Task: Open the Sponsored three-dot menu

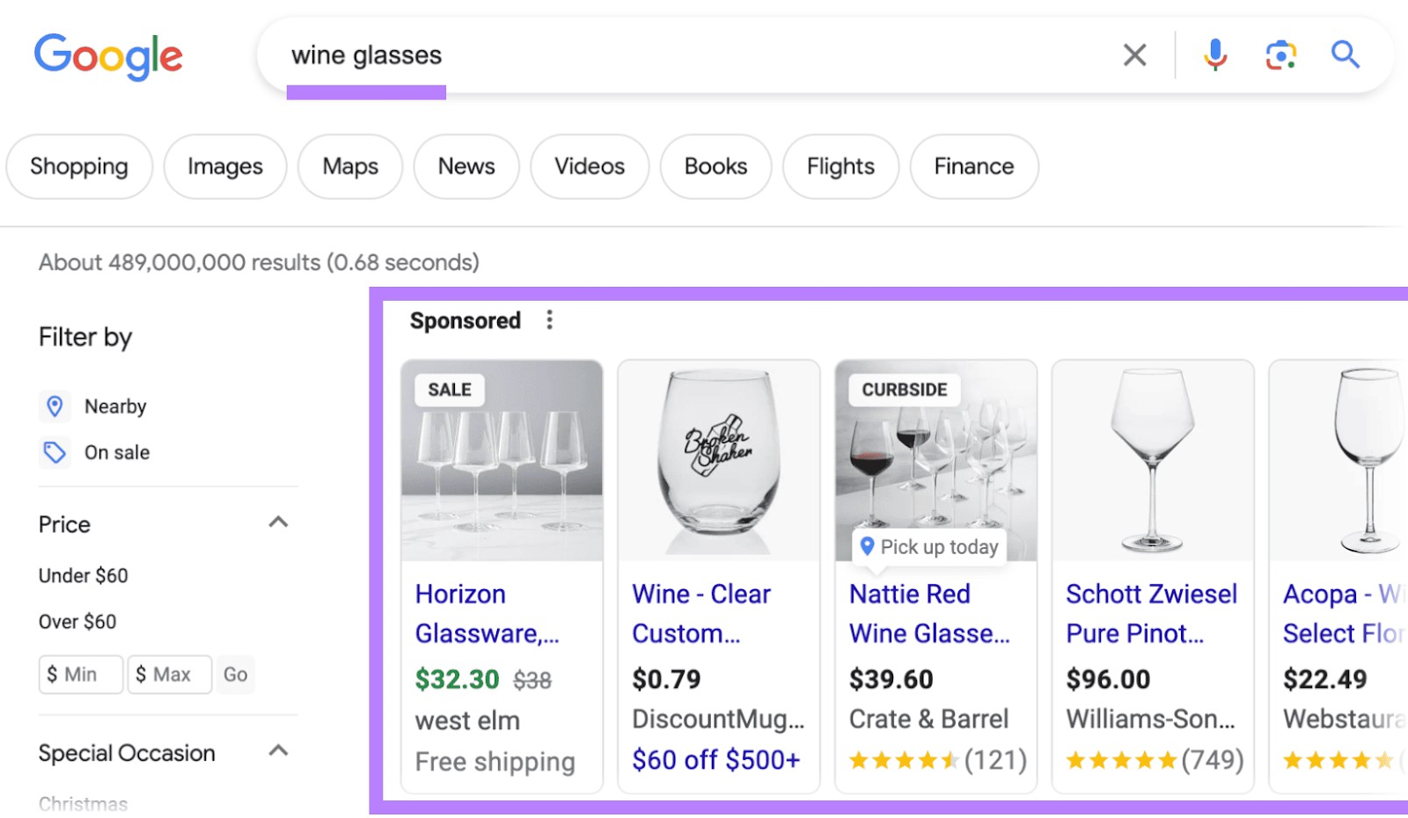Action: tap(550, 319)
